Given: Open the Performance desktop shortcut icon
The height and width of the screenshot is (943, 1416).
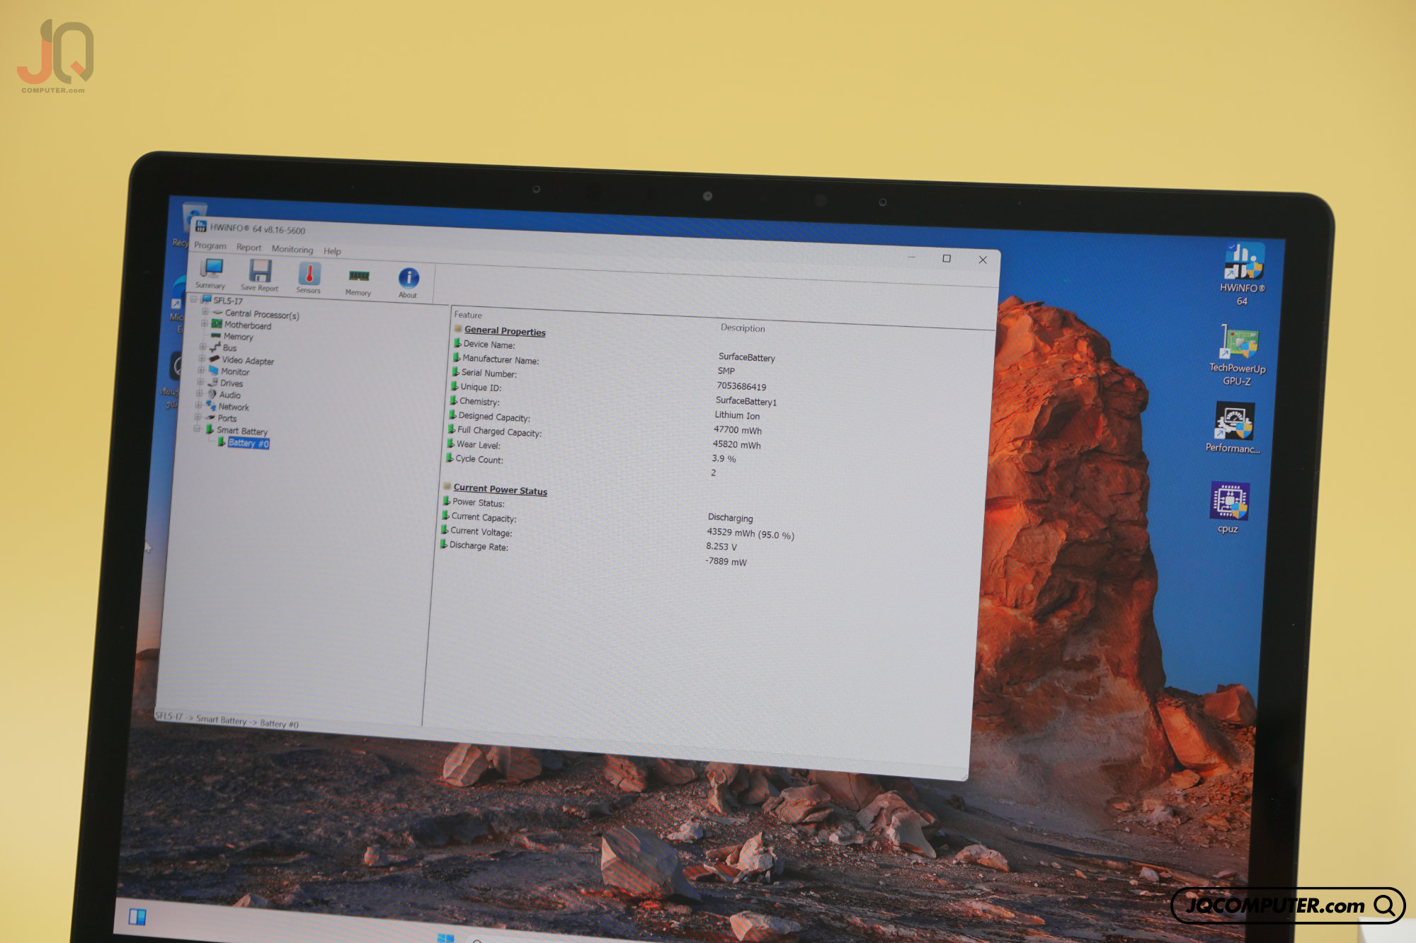Looking at the screenshot, I should point(1233,427).
